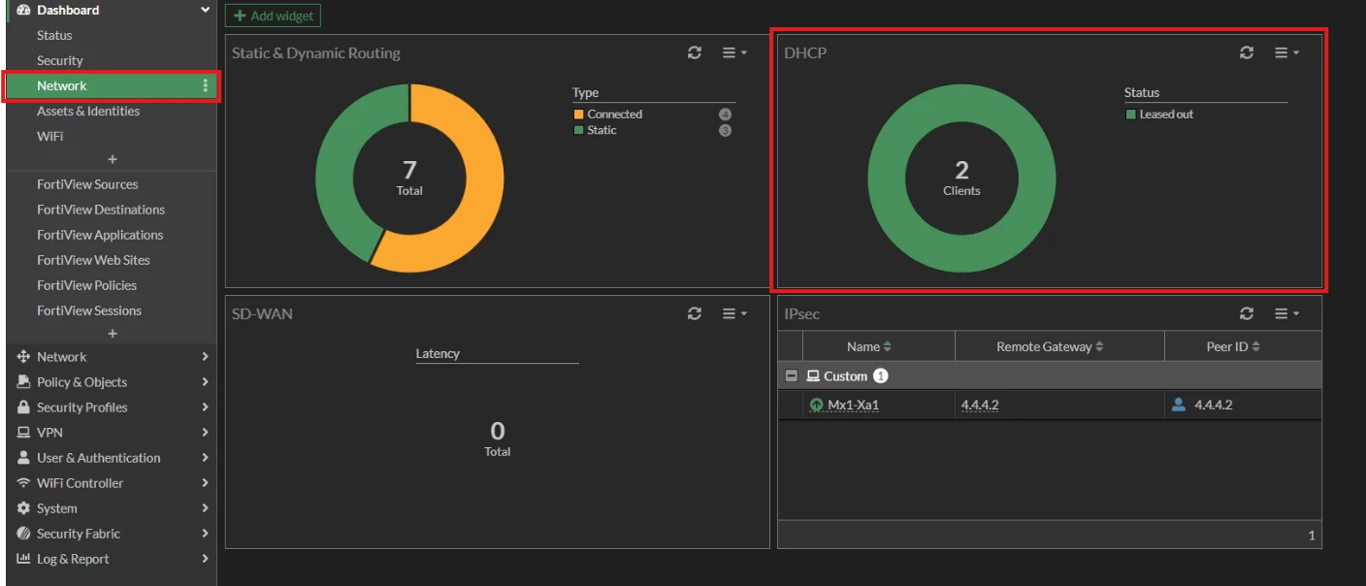Sort IPsec table by Name column
The width and height of the screenshot is (1366, 586).
[x=869, y=346]
